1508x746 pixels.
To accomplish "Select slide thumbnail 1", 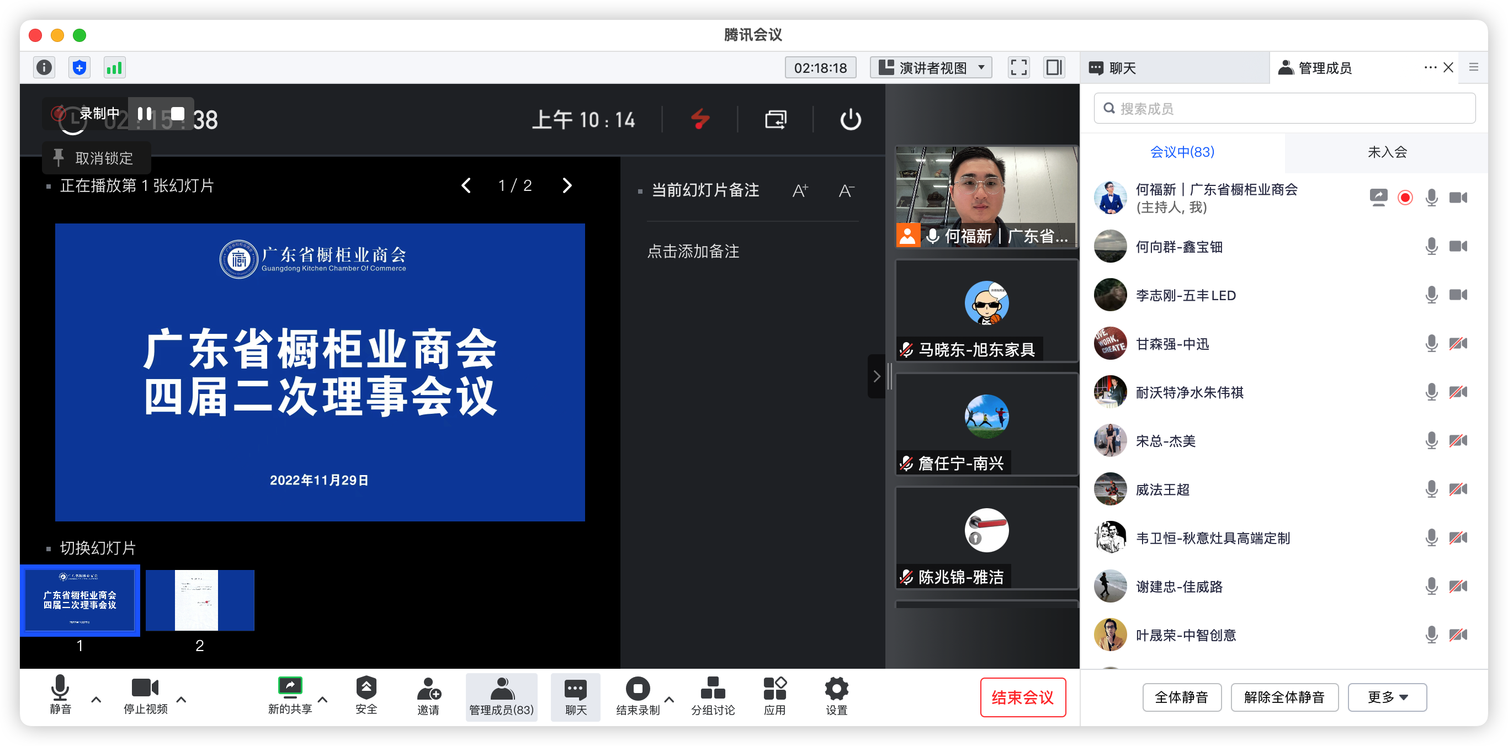I will [x=80, y=600].
